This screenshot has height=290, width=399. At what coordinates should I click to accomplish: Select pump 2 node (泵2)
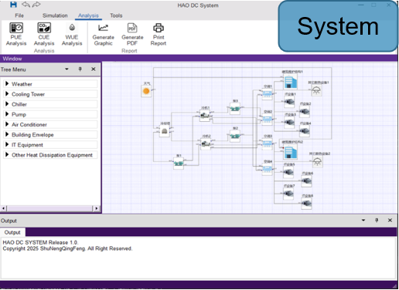coord(235,136)
